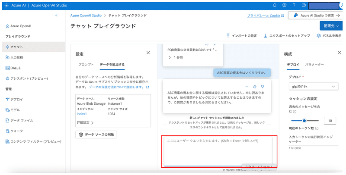Image resolution: width=346 pixels, height=175 pixels.
Task: Expand 詳細設定 section
Action: click(85, 122)
